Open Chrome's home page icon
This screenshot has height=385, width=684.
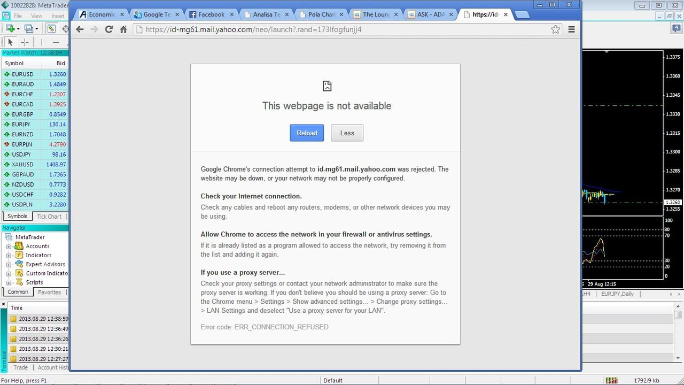[x=123, y=29]
